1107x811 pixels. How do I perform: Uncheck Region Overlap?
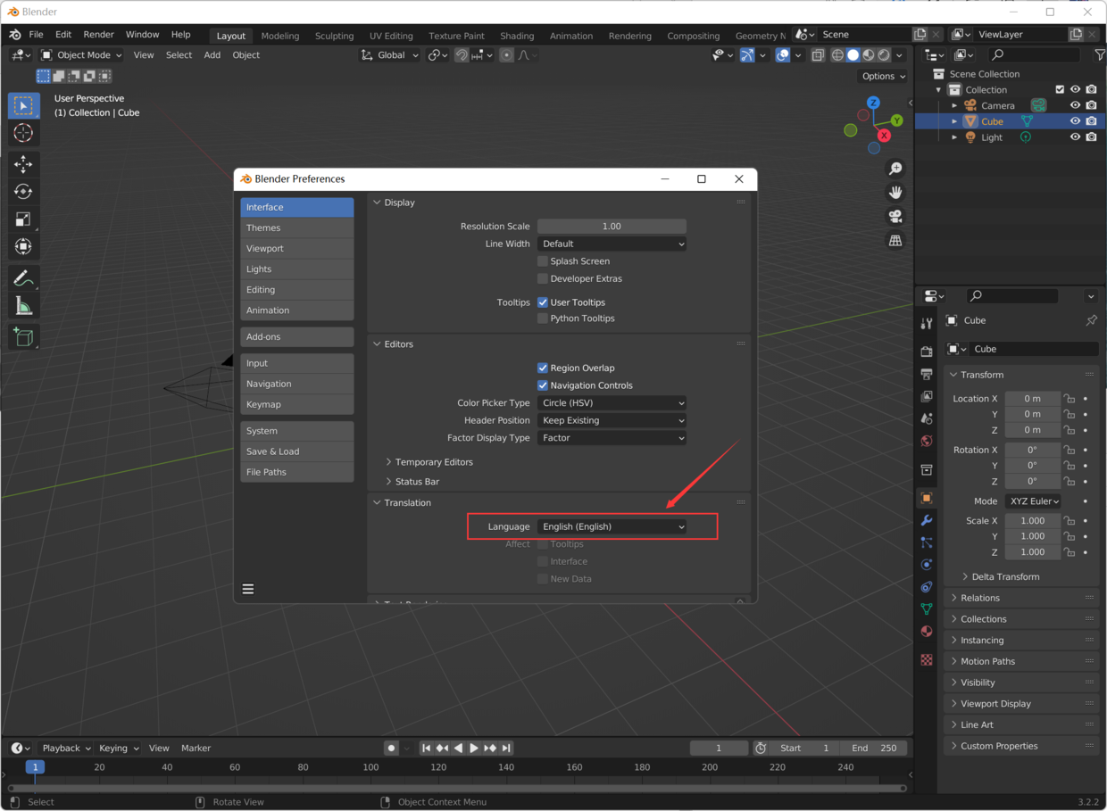543,368
